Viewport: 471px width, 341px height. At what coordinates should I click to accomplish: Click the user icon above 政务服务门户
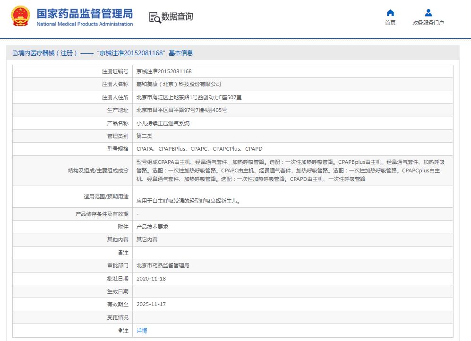pos(428,13)
